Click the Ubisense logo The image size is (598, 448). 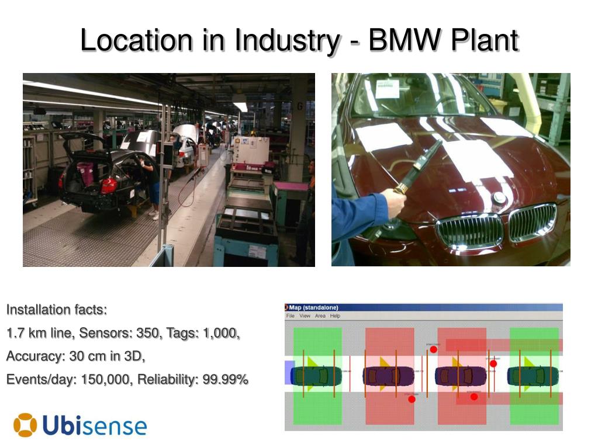coord(80,425)
